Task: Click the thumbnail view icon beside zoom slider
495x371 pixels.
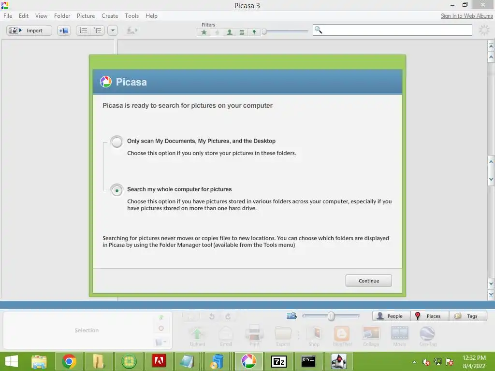Action: point(291,315)
